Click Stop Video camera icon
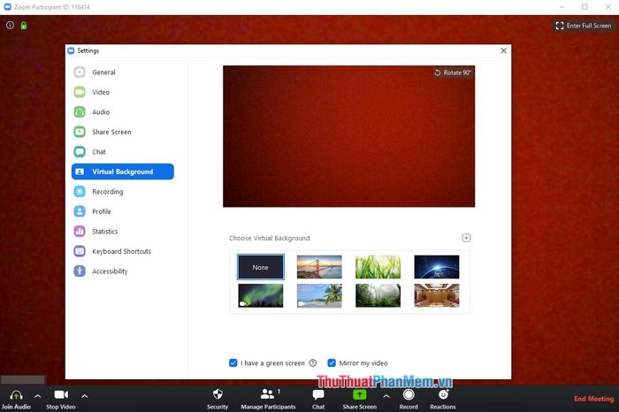 click(61, 399)
